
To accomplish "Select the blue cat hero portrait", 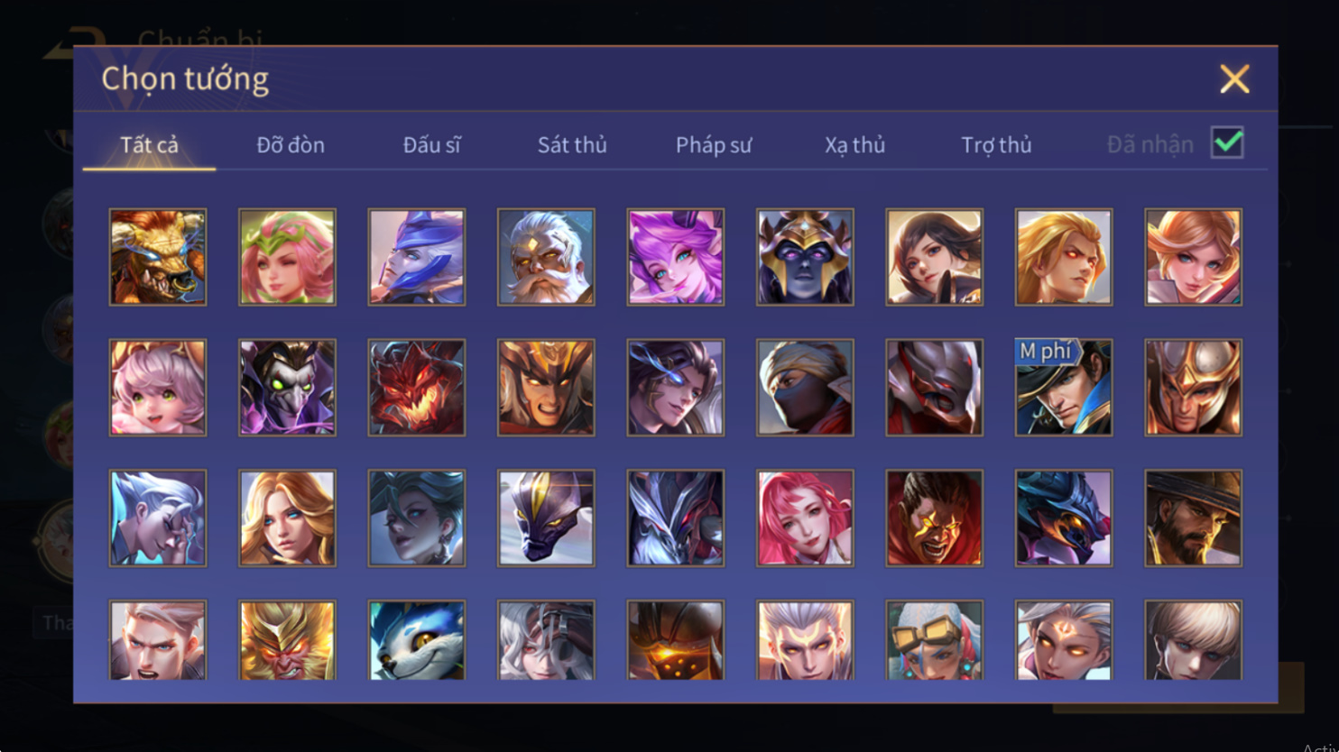I will [417, 640].
